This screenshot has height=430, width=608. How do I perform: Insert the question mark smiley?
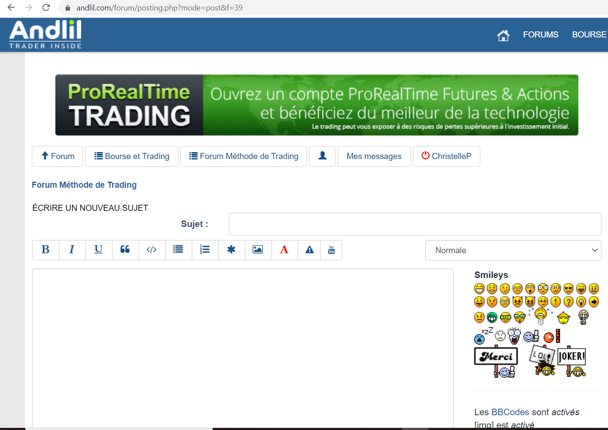(568, 302)
